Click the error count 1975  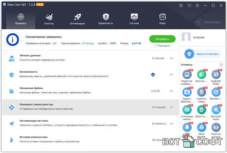[x=113, y=43]
